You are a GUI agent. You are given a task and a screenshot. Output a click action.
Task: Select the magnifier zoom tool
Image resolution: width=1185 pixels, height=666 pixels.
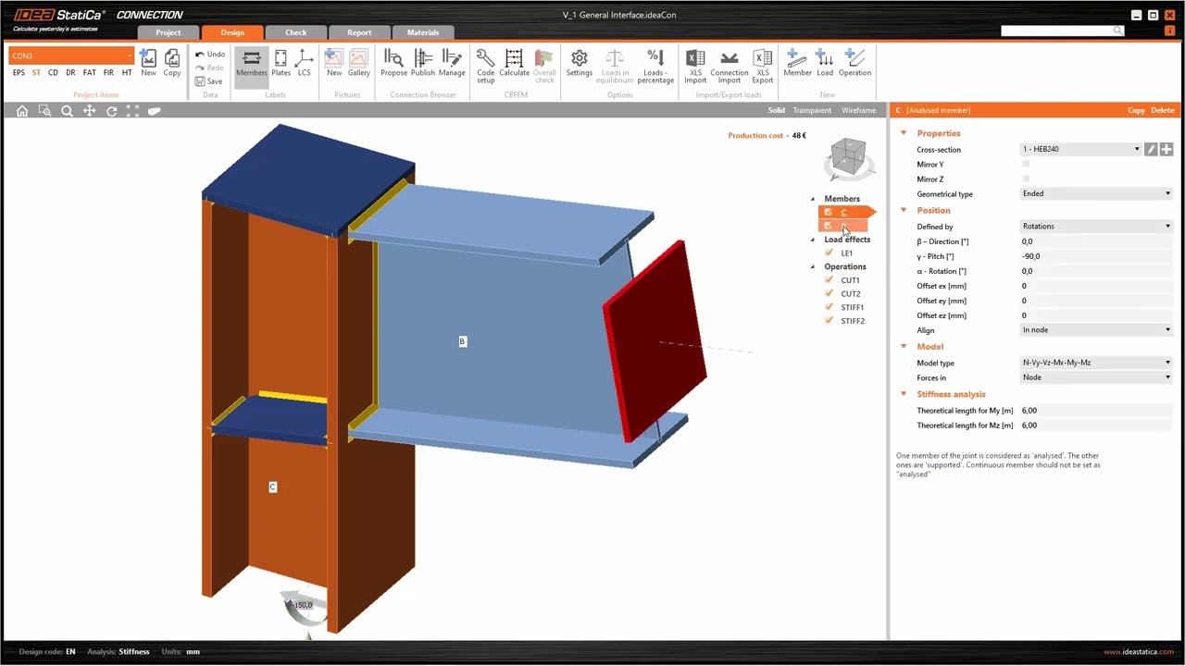pyautogui.click(x=67, y=111)
